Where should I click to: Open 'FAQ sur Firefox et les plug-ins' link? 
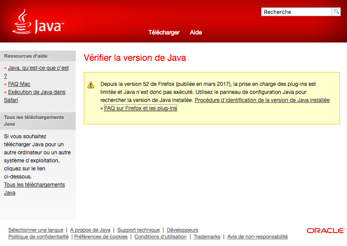140,108
